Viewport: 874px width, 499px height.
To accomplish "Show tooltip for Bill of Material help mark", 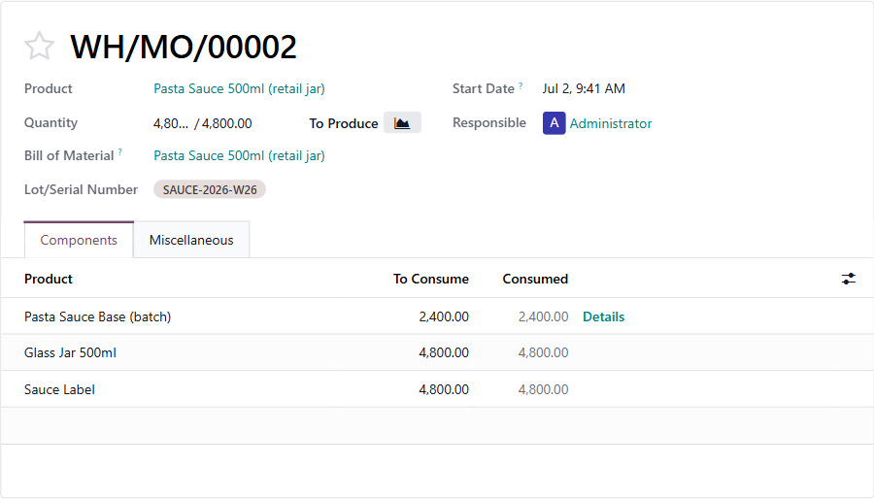I will (119, 152).
